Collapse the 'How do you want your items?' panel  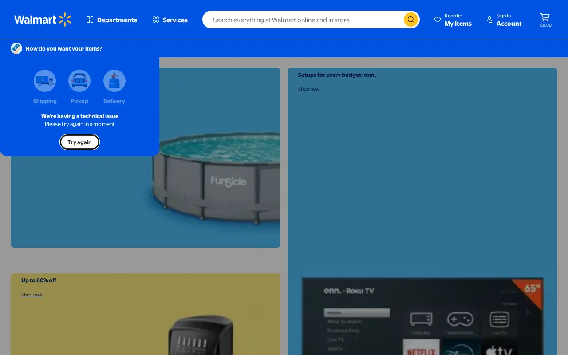click(x=56, y=48)
